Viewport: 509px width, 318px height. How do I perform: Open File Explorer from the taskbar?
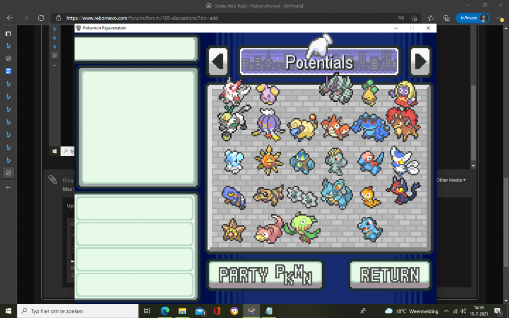(182, 311)
